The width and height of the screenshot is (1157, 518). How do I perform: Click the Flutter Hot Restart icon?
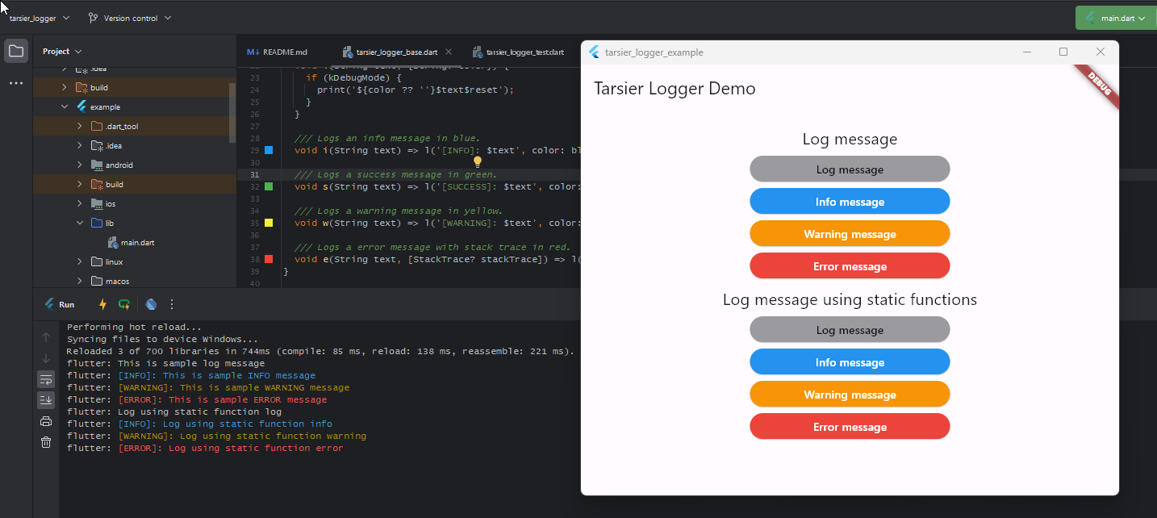(x=124, y=304)
